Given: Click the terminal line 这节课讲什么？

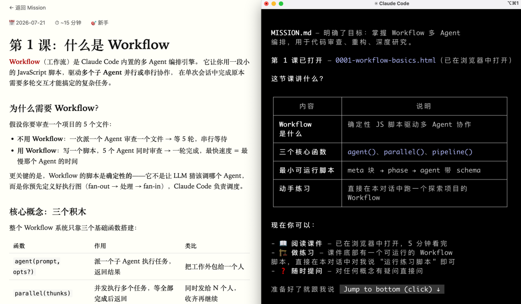Looking at the screenshot, I should (297, 79).
